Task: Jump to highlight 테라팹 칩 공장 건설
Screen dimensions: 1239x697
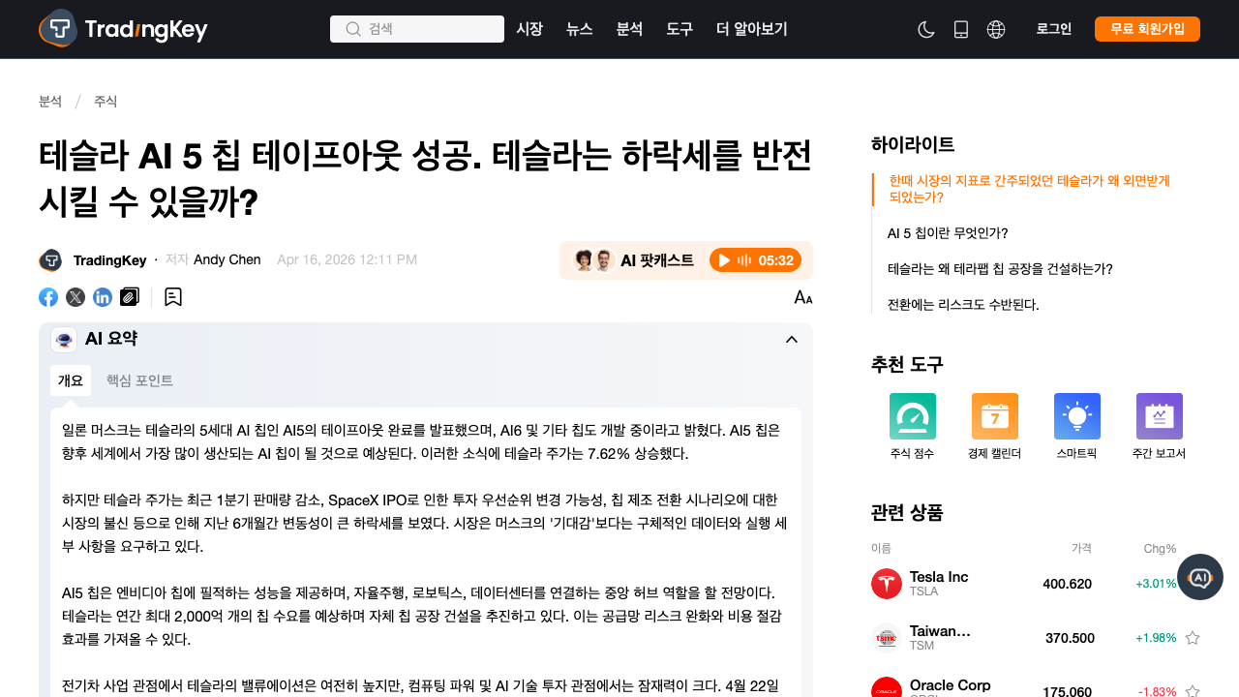Action: click(1000, 269)
